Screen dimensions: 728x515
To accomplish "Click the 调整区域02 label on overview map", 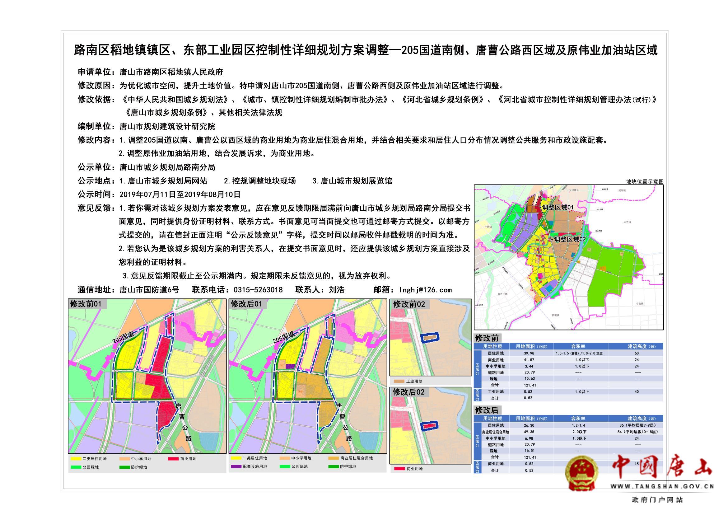I will [x=569, y=239].
